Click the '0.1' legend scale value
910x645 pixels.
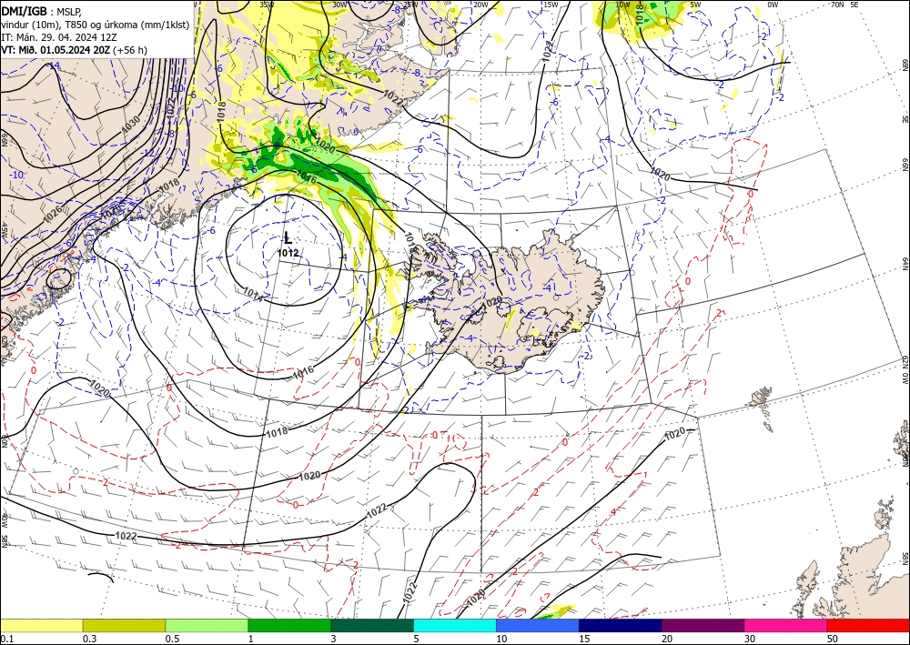pos(6,639)
